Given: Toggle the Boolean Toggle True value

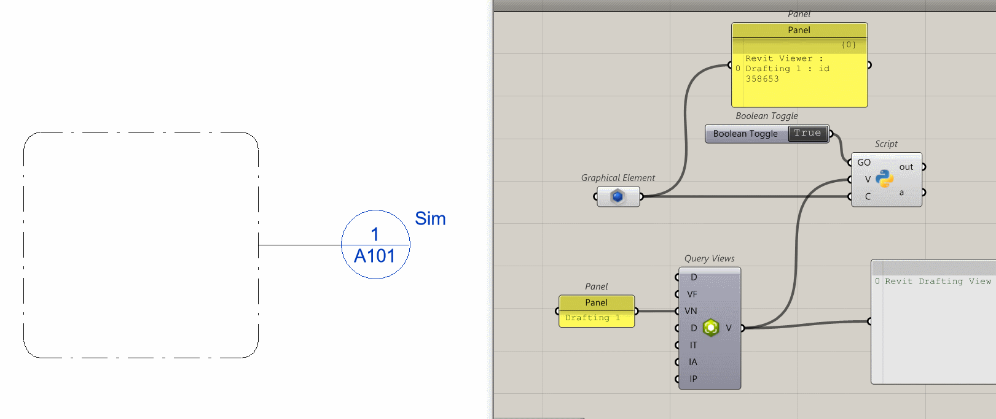Looking at the screenshot, I should pyautogui.click(x=807, y=133).
